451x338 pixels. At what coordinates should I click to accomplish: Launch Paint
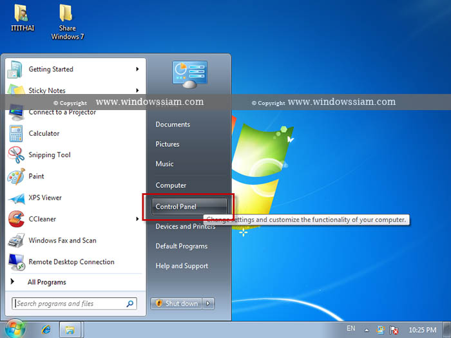pos(36,176)
